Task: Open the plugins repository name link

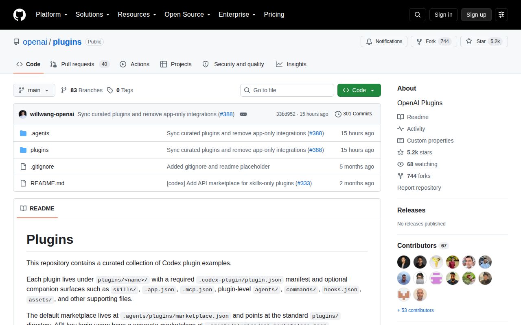Action: [67, 42]
